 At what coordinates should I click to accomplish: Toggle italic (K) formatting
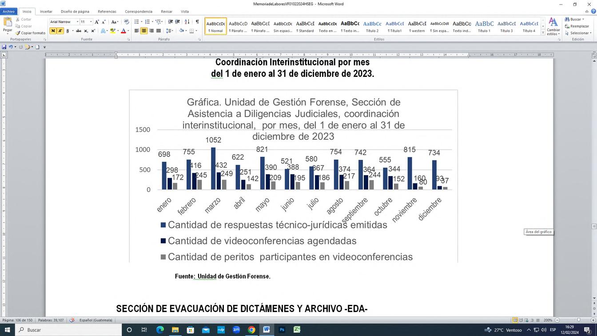coord(60,31)
